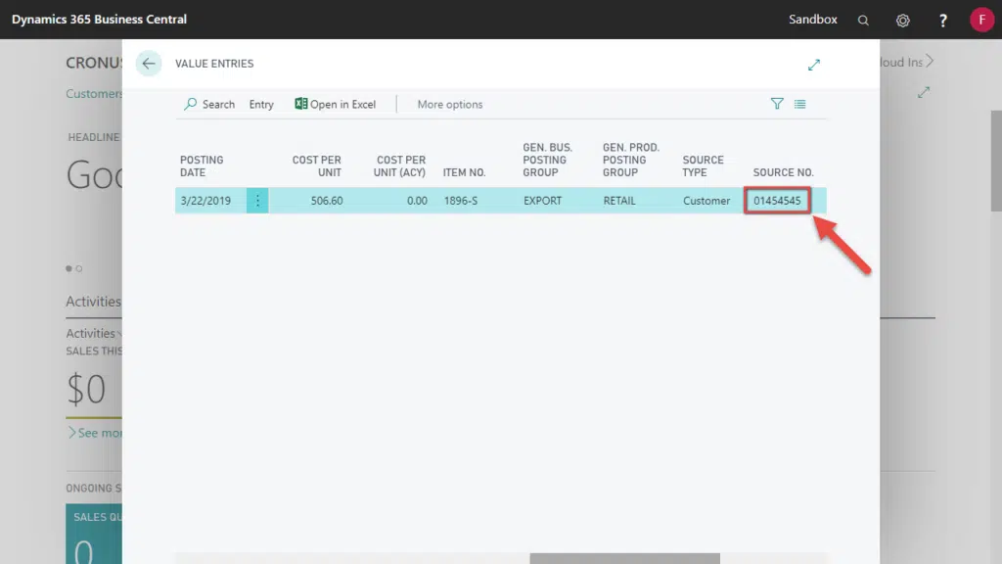Viewport: 1002px width, 564px height.
Task: Select the Source No. cell 01454545
Action: [x=778, y=201]
